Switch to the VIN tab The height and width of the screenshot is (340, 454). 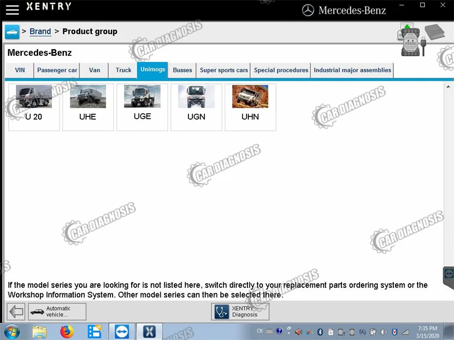coord(20,70)
